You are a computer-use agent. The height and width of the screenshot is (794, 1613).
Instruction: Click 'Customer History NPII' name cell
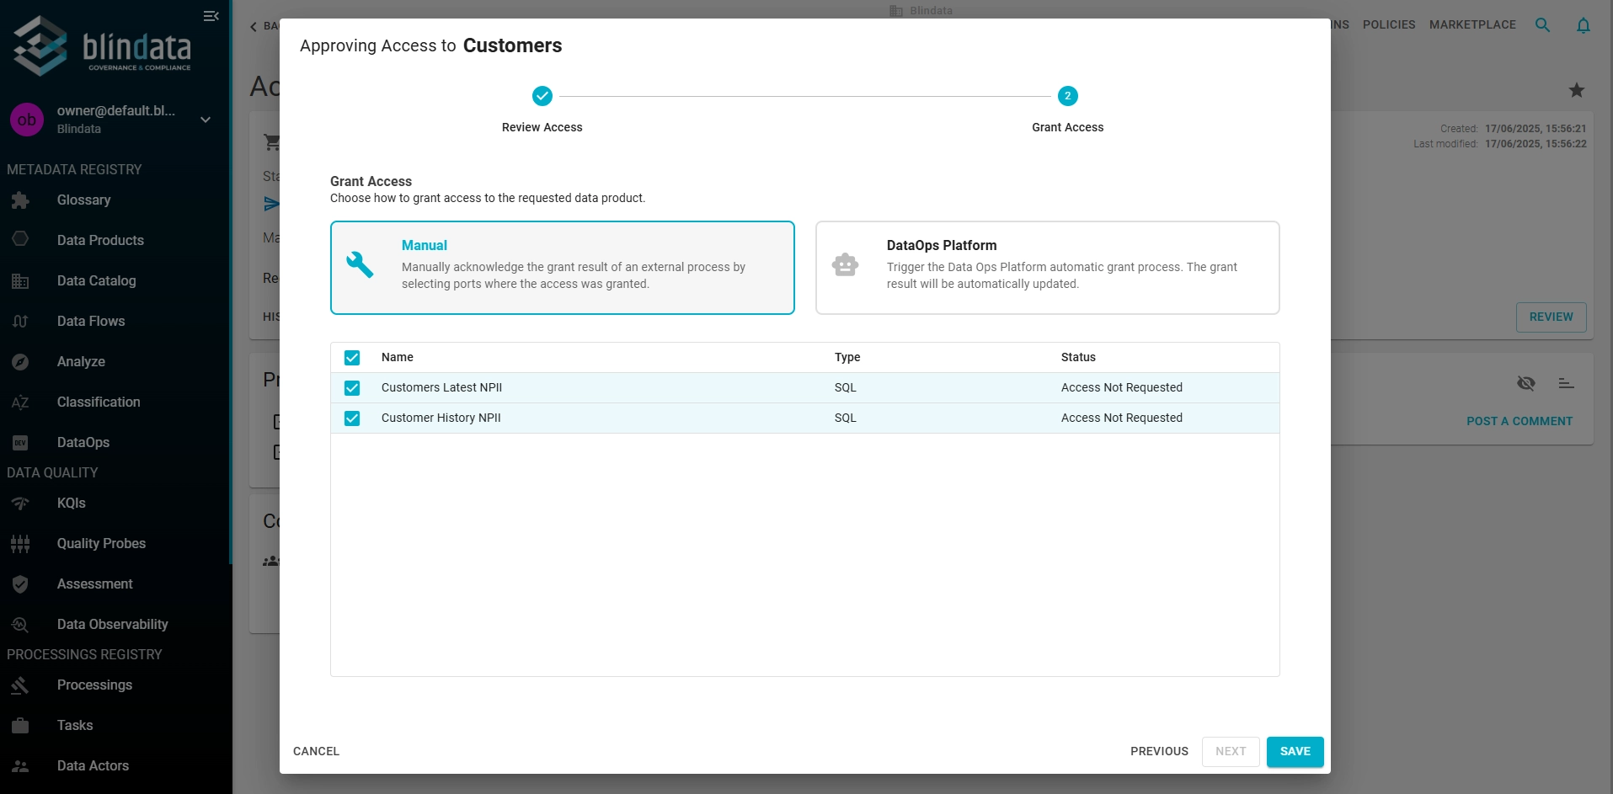pos(441,418)
